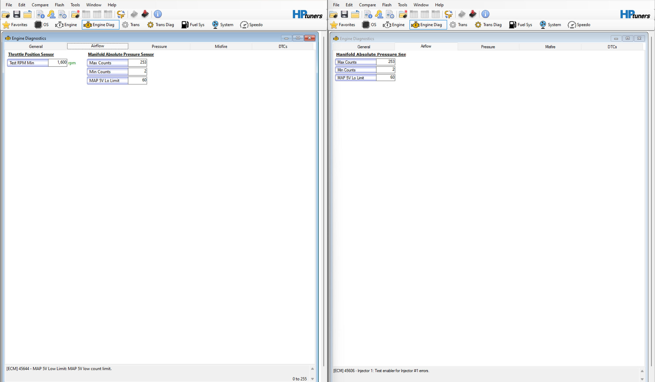This screenshot has height=382, width=655.
Task: Open Favorites star in right window
Action: point(343,25)
